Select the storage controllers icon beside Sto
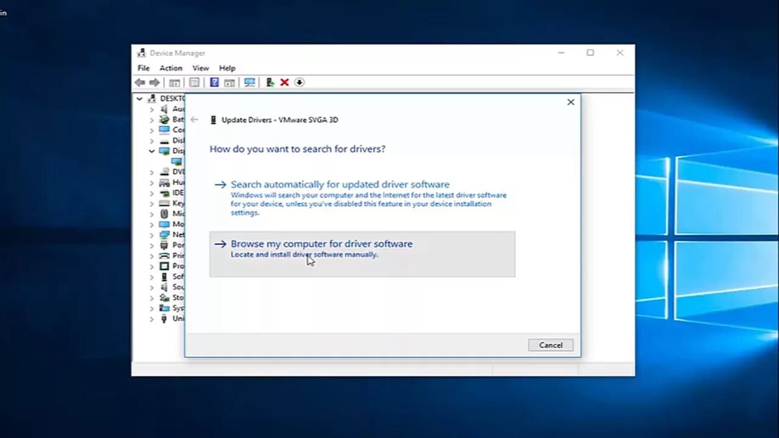 point(164,297)
